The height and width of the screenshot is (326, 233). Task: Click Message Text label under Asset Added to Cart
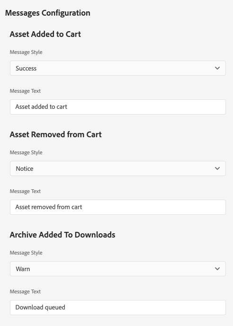pyautogui.click(x=25, y=91)
